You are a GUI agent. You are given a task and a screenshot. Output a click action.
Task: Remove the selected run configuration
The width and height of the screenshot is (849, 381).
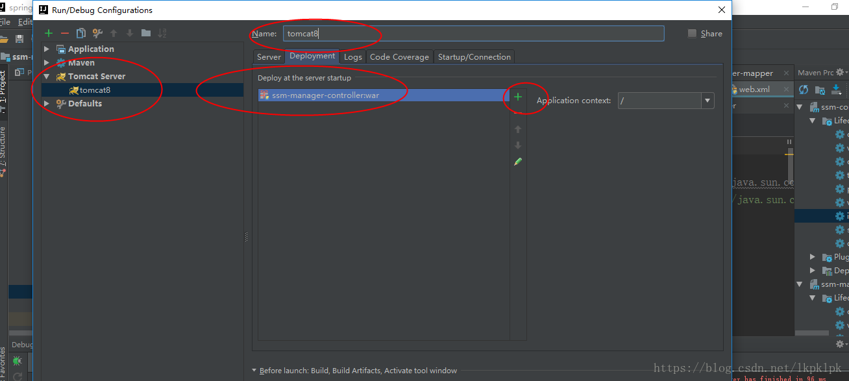[64, 33]
